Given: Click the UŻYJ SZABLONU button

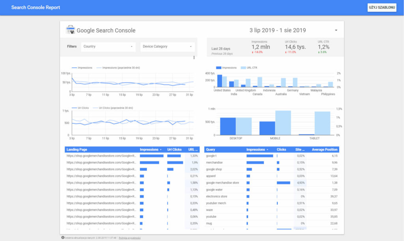Looking at the screenshot, I should tap(381, 7).
